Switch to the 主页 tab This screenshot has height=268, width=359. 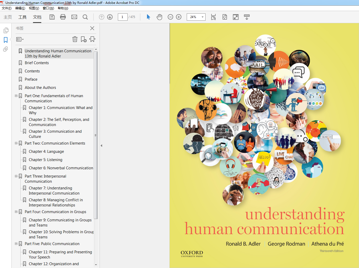point(8,17)
